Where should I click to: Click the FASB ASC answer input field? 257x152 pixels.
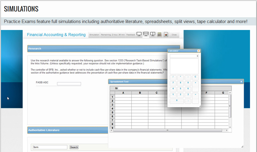(x=69, y=84)
